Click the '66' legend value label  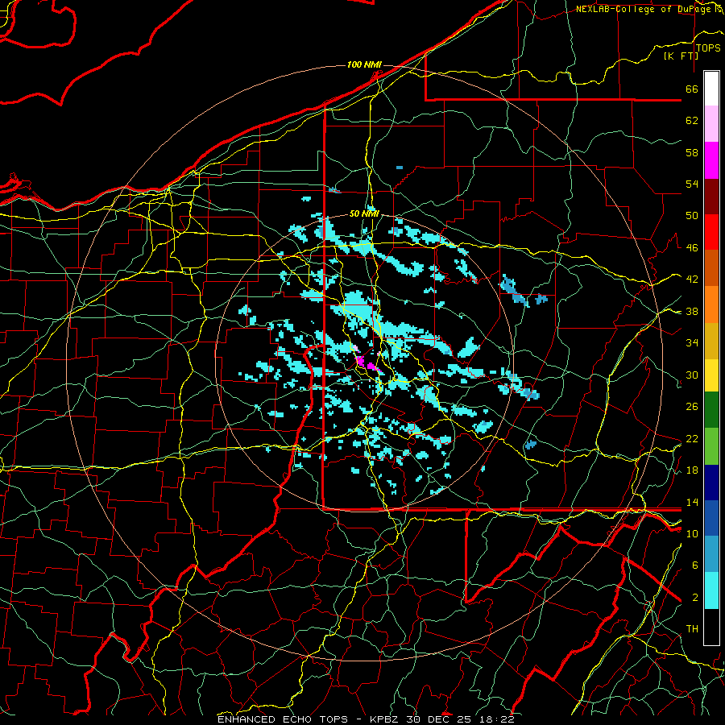(692, 89)
